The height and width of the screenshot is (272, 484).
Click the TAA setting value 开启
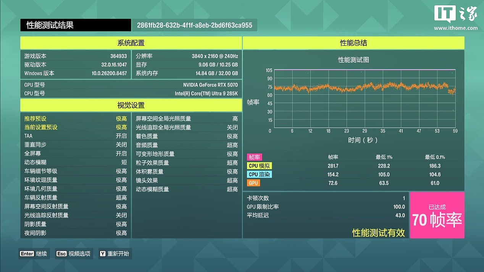click(x=121, y=136)
